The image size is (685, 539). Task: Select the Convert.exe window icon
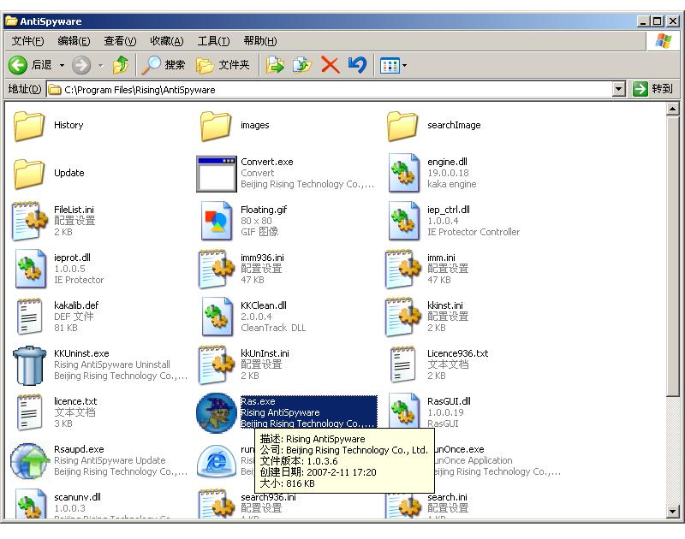tap(216, 174)
